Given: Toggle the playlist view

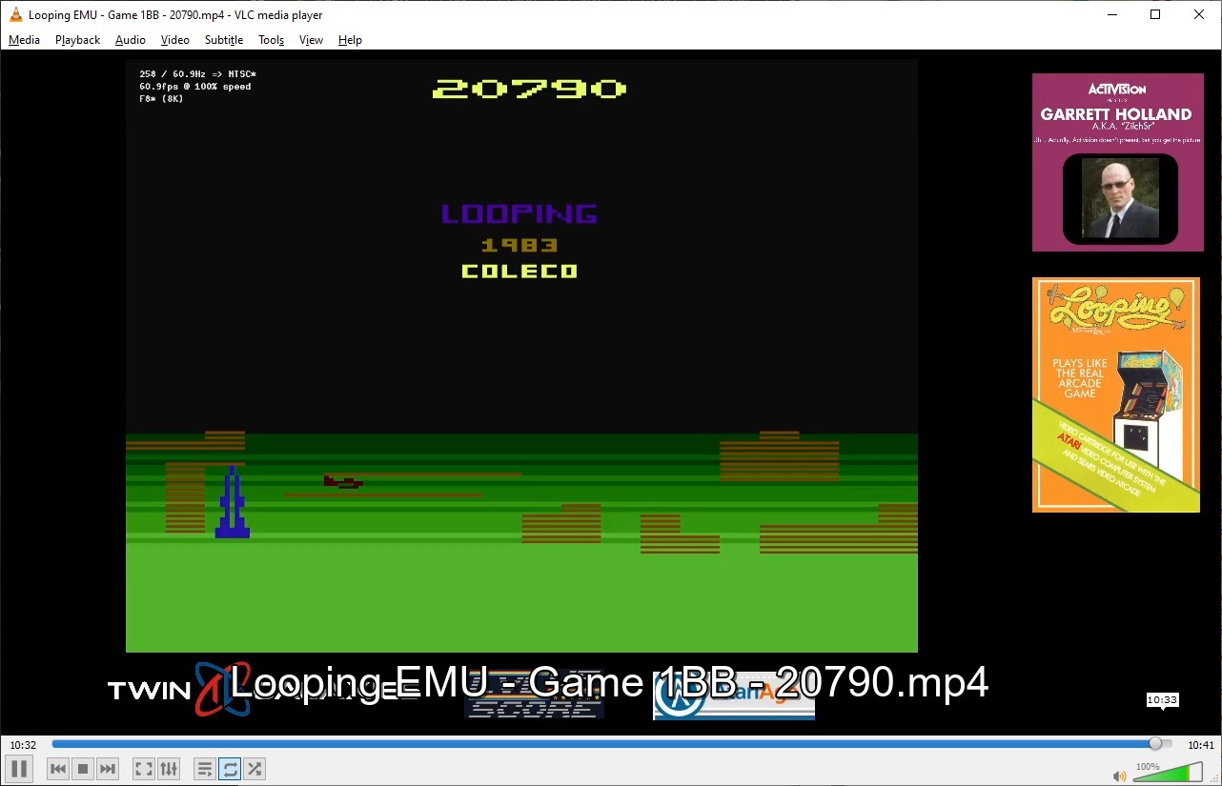Looking at the screenshot, I should 204,769.
